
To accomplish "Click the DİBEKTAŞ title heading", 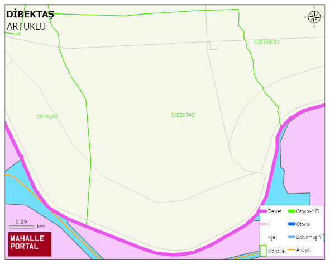I will [x=30, y=15].
